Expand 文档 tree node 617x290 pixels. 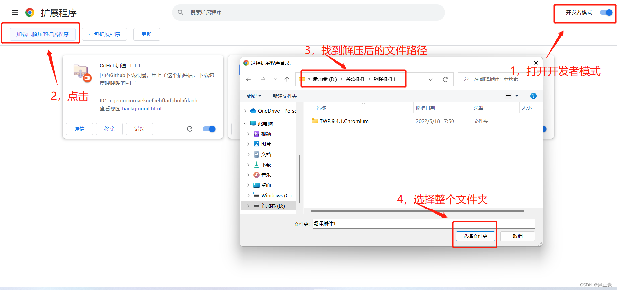tap(248, 154)
